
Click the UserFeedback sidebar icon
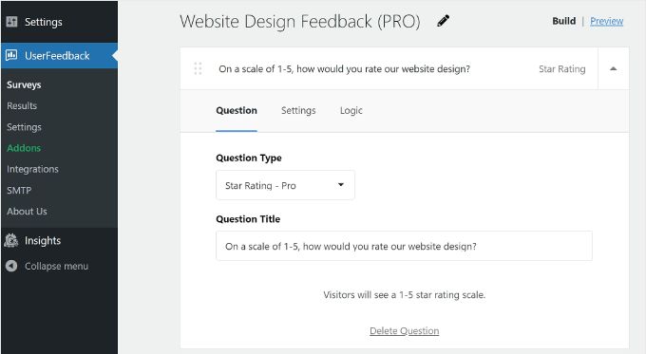pos(11,55)
